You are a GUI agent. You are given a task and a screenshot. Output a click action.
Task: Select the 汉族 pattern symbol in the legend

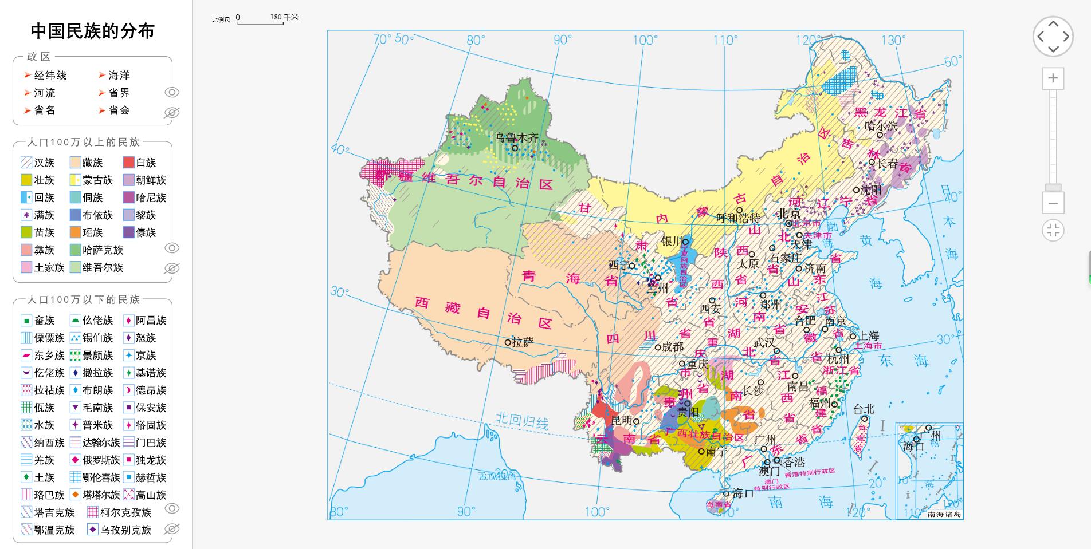click(25, 163)
